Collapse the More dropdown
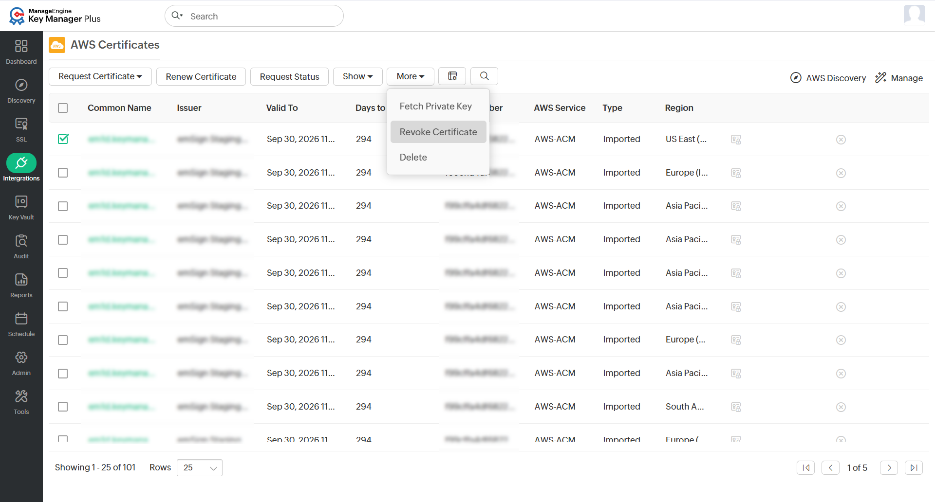Viewport: 935px width, 502px height. (411, 76)
